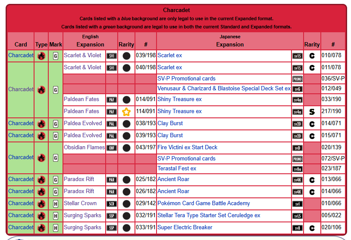Open the Paldea Evolved link for 039/193

[83, 135]
